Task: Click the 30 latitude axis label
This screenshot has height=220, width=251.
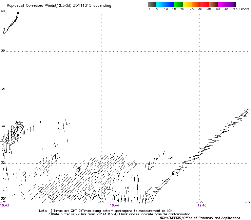Action: (3, 198)
